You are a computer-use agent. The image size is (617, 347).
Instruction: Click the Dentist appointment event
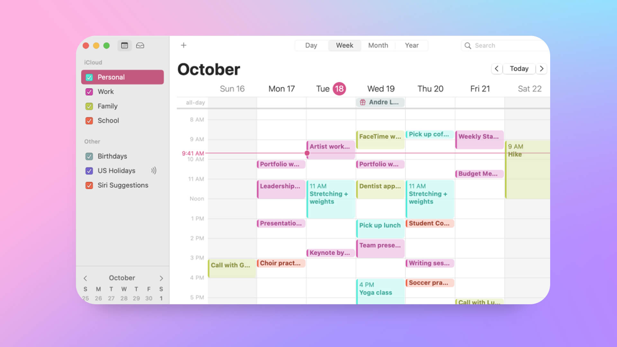click(x=380, y=186)
